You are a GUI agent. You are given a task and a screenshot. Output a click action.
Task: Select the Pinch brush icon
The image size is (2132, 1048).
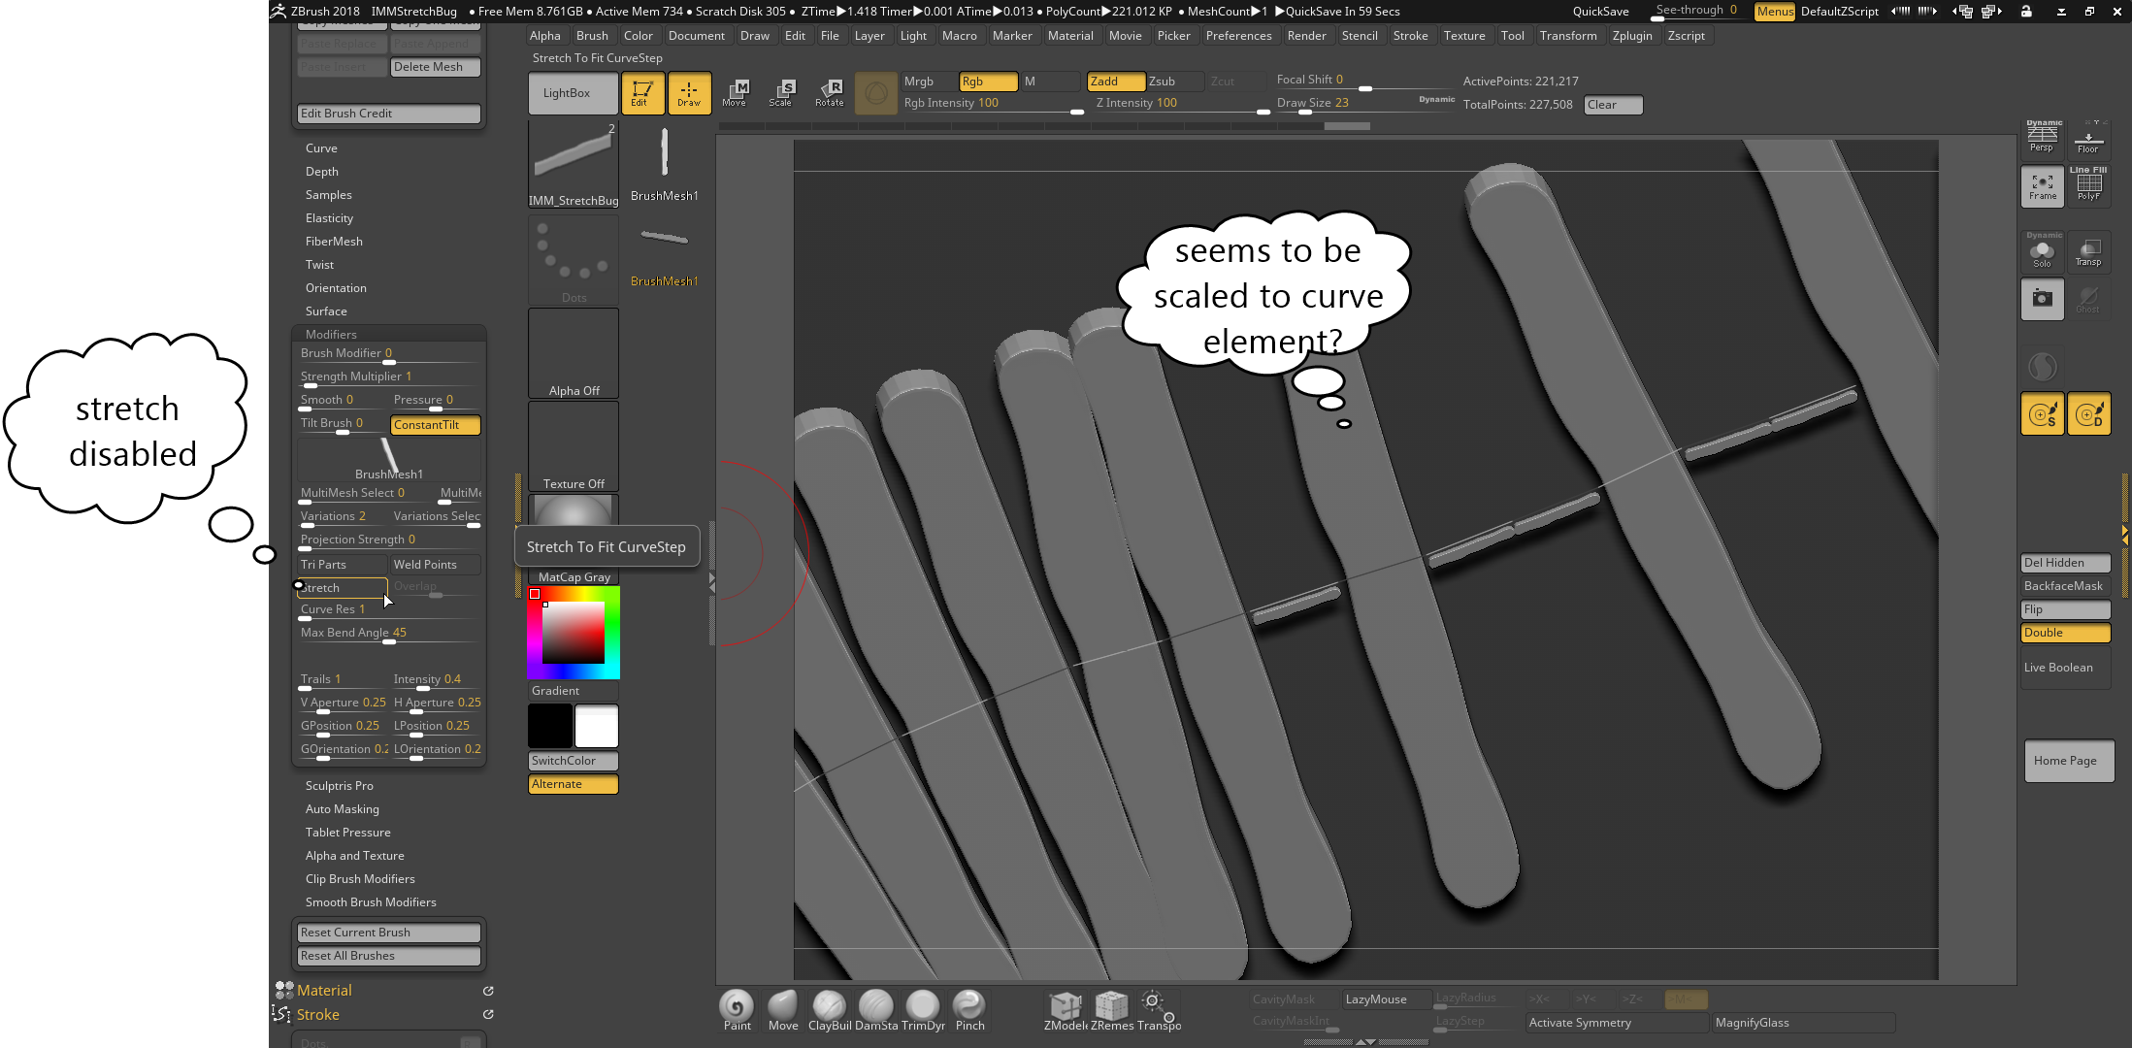click(969, 1010)
